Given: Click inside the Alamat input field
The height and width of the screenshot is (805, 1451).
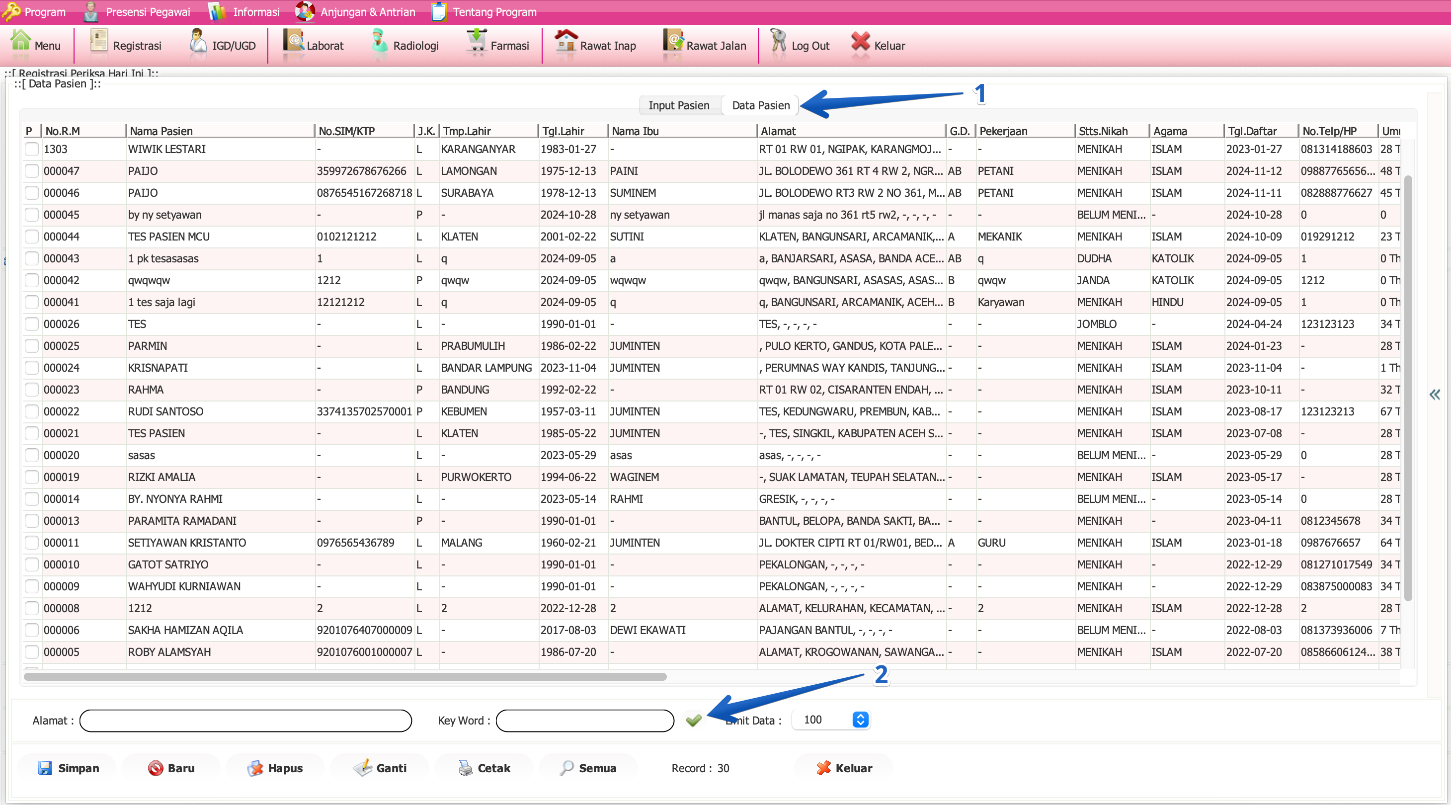Looking at the screenshot, I should pyautogui.click(x=245, y=721).
